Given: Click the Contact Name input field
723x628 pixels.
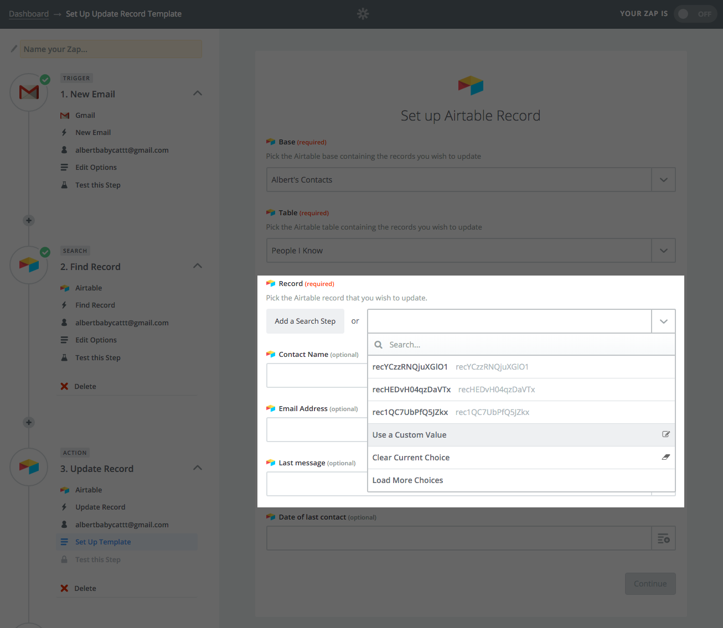Looking at the screenshot, I should (x=317, y=376).
